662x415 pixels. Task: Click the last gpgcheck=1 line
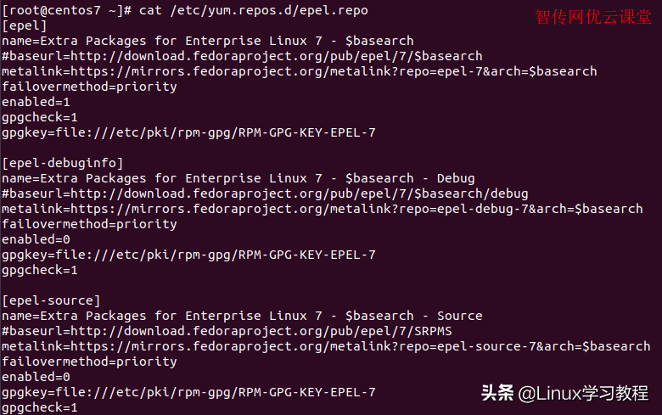coord(40,408)
